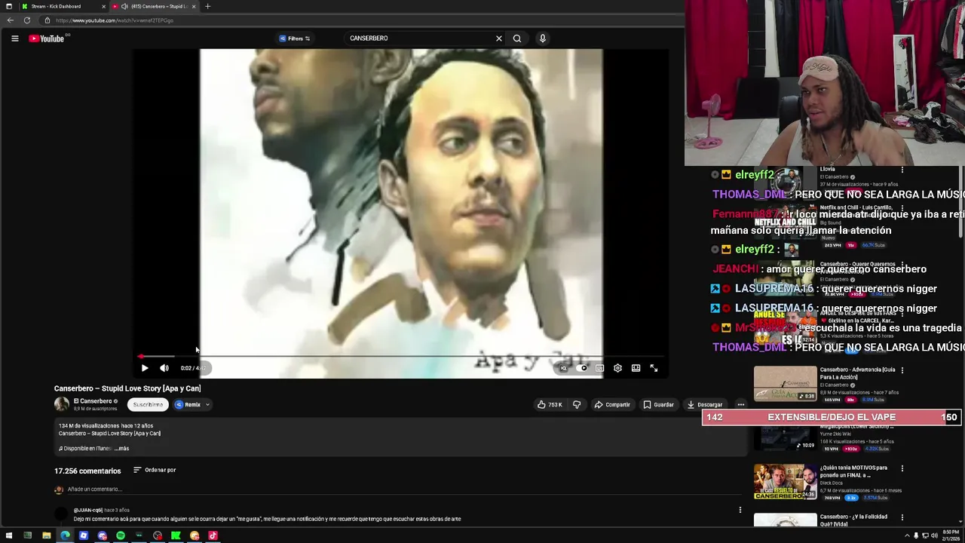This screenshot has height=543, width=965.
Task: Open a new browser tab with plus
Action: (207, 6)
